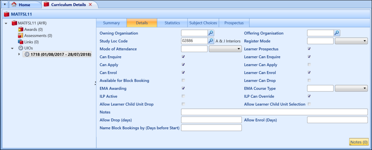Screen dimensions: 372x150
Task: Click the MATFSL11 (AYR) red book tree icon
Action: 15,23
